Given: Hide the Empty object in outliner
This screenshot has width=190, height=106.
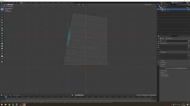Looking at the screenshot, I should [189, 11].
